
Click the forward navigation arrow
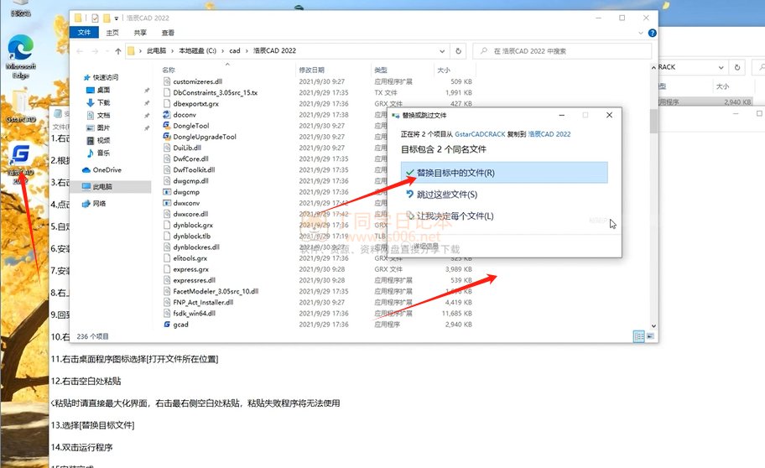[x=95, y=51]
